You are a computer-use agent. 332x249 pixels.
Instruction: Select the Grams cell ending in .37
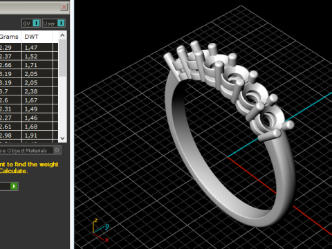[10, 56]
